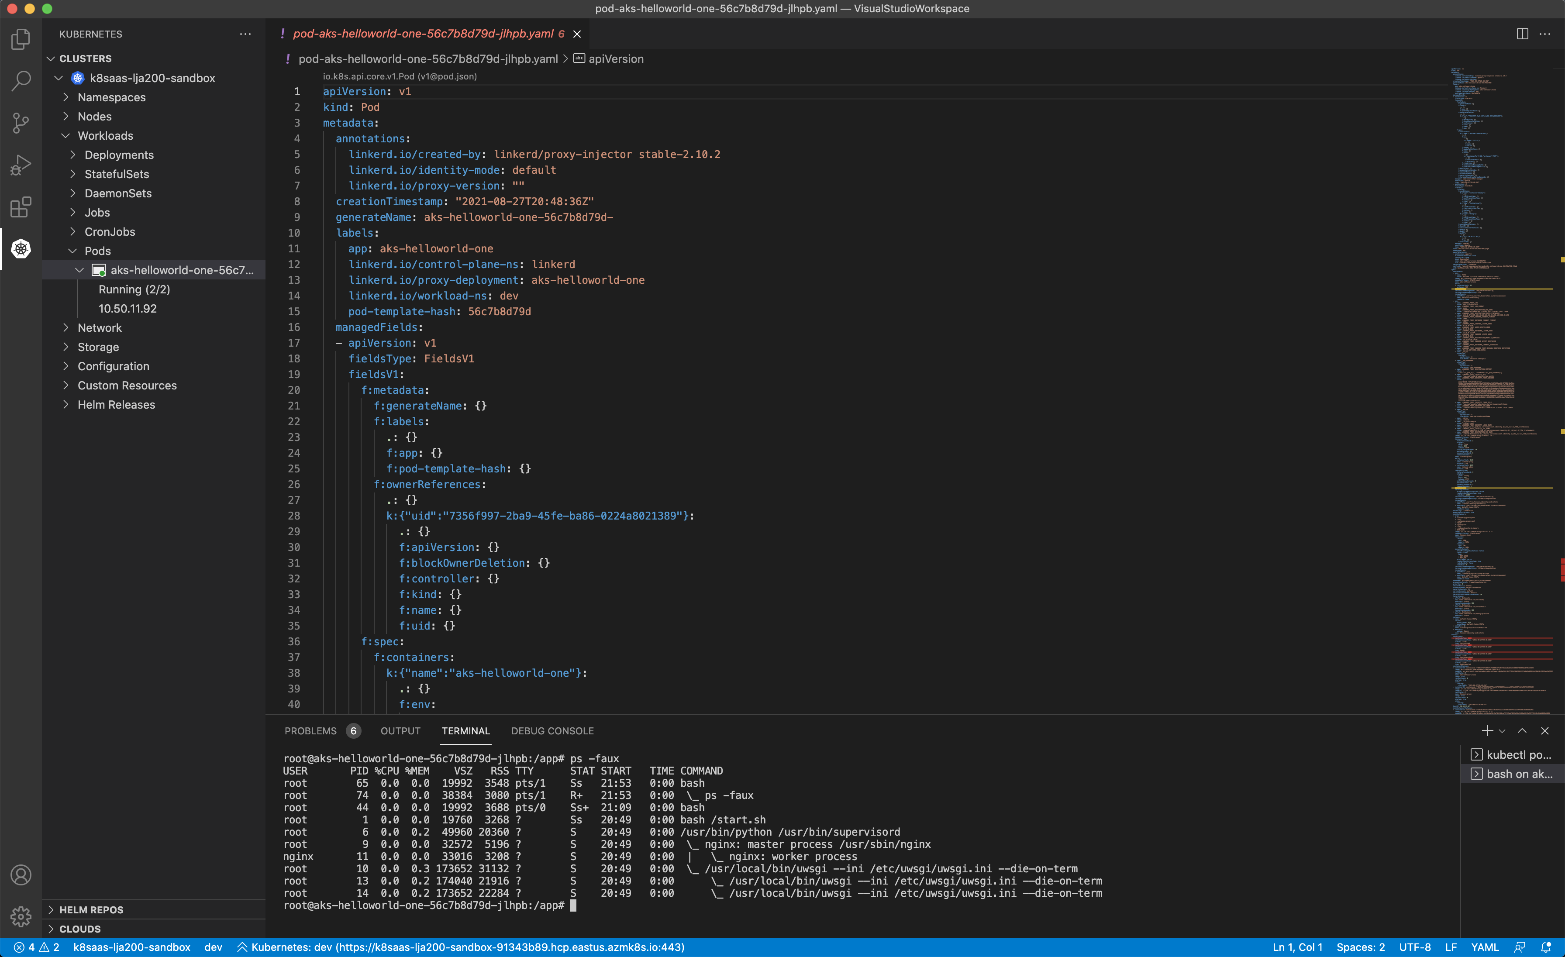Click the apiVersion breadcrumb symbol
The height and width of the screenshot is (957, 1565).
[608, 59]
